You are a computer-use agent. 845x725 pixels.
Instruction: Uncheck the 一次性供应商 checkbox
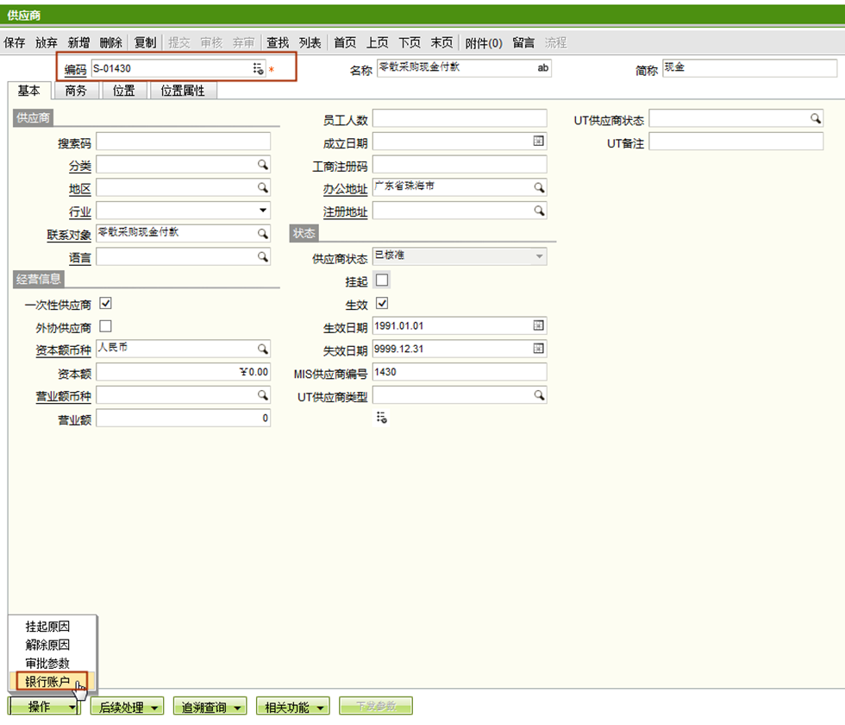click(x=106, y=303)
